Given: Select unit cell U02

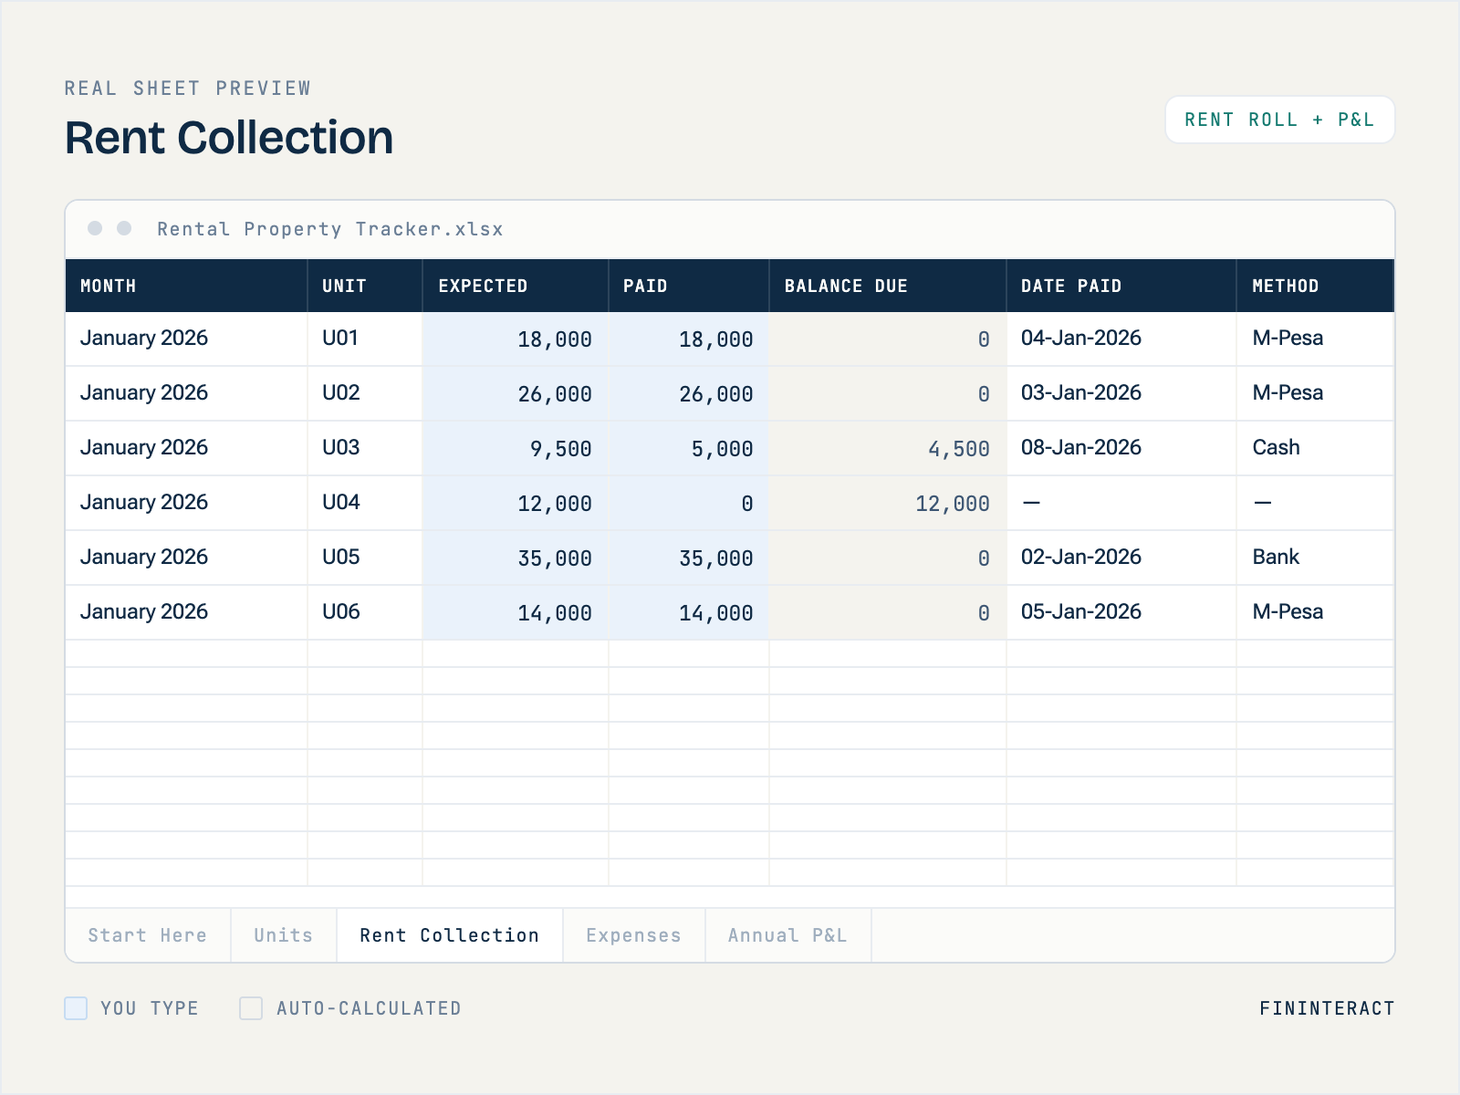Looking at the screenshot, I should point(365,393).
